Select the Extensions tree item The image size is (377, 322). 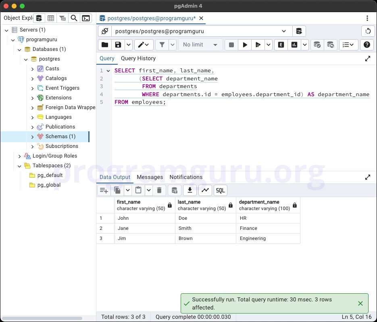pos(58,97)
